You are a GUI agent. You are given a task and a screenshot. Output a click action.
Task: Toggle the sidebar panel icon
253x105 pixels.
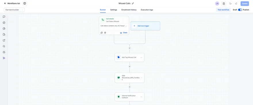pos(25,3)
